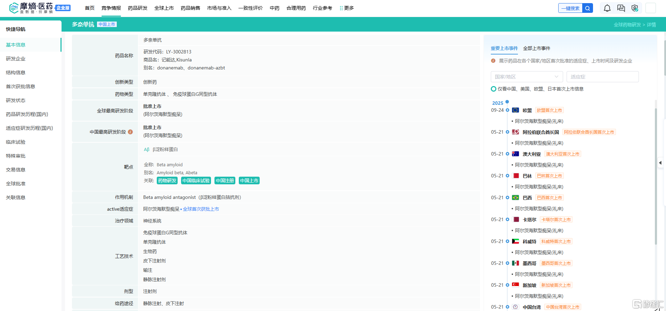This screenshot has height=311, width=666.
Task: Open the translation chat bubble icon
Action: point(621,8)
